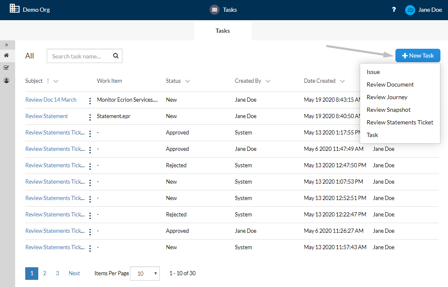Open the user profile sidebar icon
Viewport: 448px width, 287px height.
(x=6, y=80)
